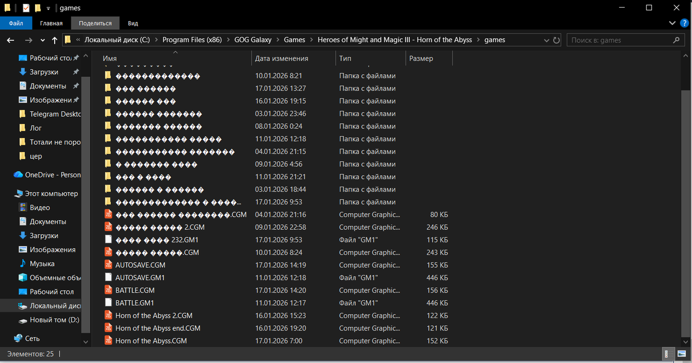The image size is (692, 363).
Task: Select the file BATTLE.CGM
Action: pos(135,291)
